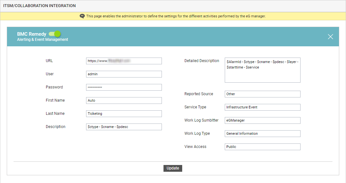Image resolution: width=346 pixels, height=183 pixels.
Task: Edit the Service Type field Infrastructure Event
Action: pyautogui.click(x=262, y=107)
